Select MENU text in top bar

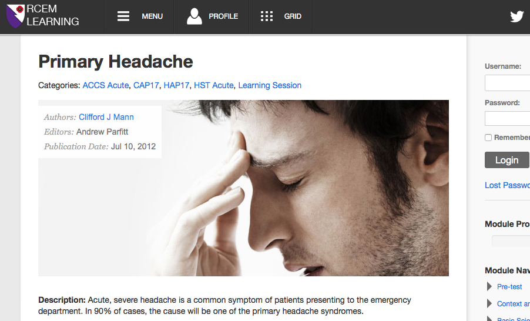point(152,16)
